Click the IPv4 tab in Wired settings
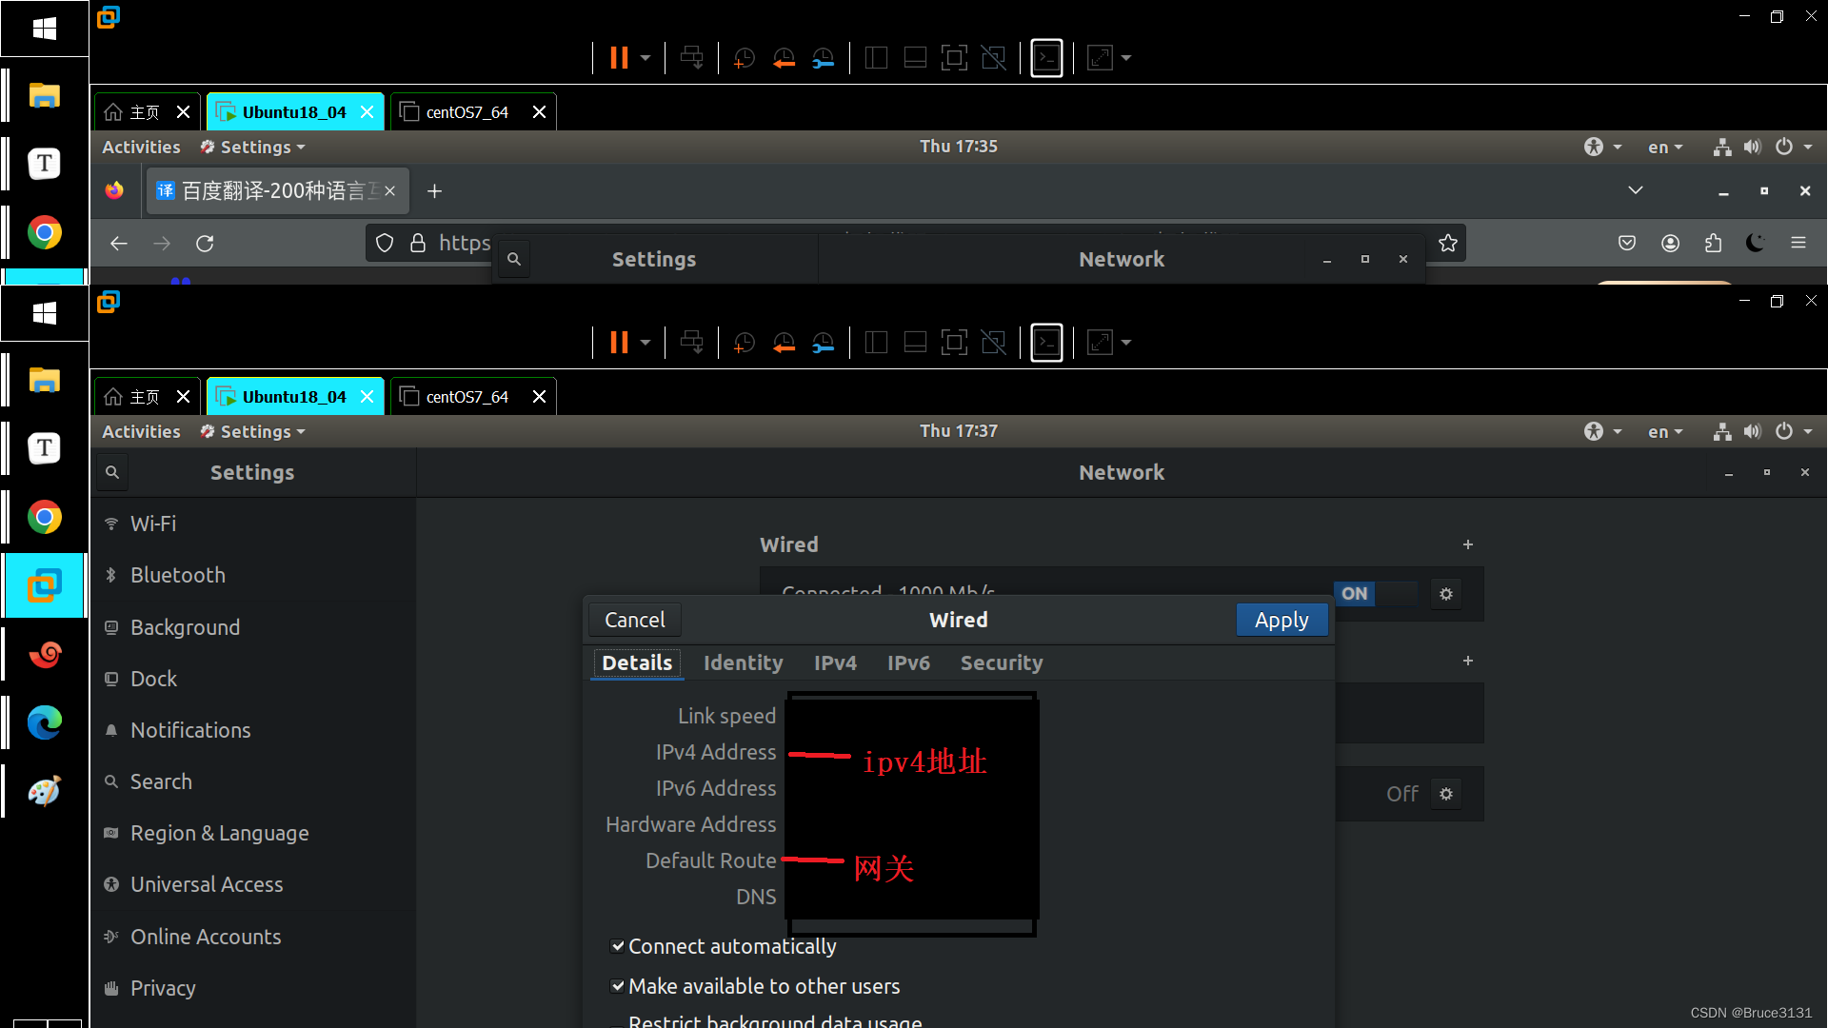The height and width of the screenshot is (1028, 1828). 835,662
